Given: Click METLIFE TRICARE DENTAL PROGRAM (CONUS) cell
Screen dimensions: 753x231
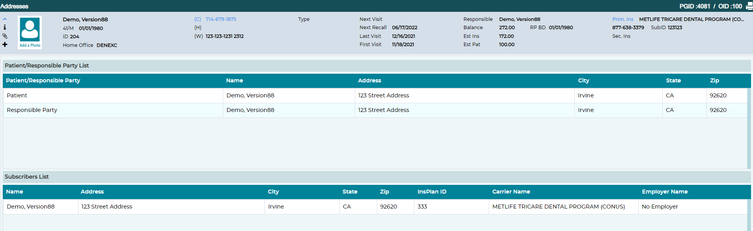Looking at the screenshot, I should pos(559,207).
